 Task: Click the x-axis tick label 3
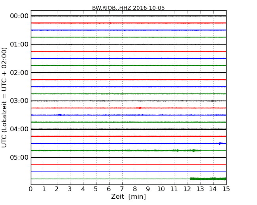(70, 189)
